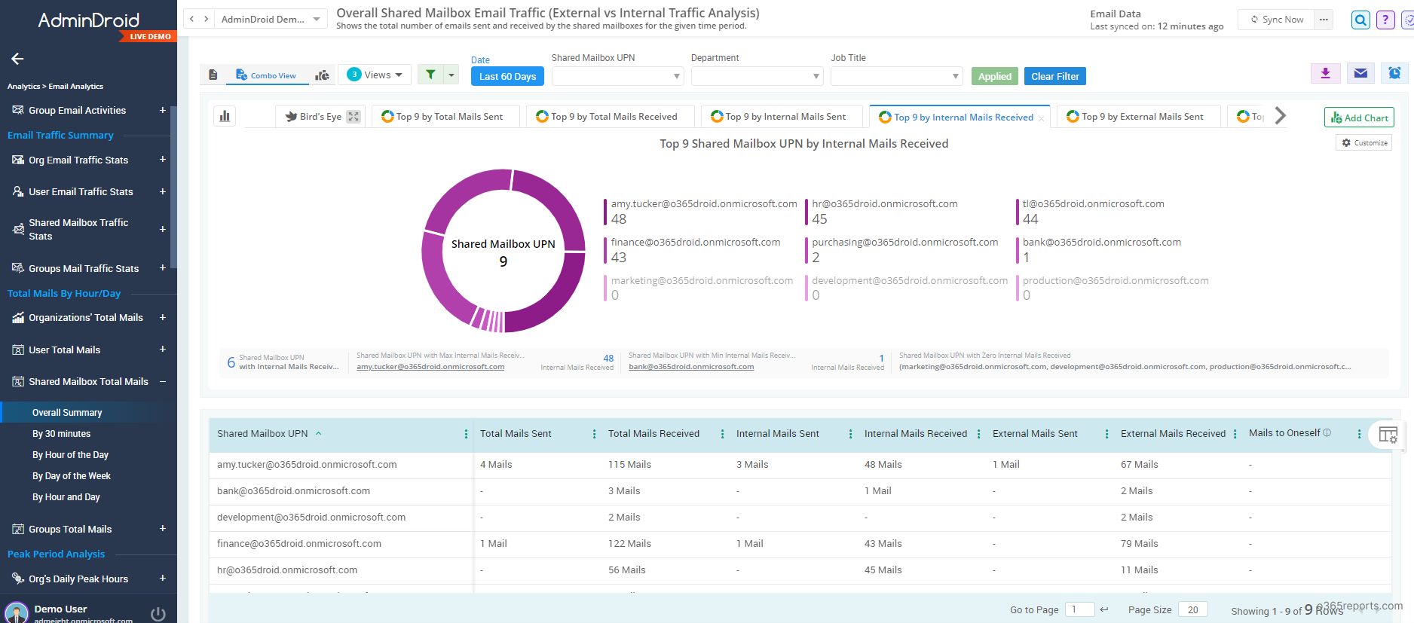This screenshot has width=1414, height=623.
Task: Collapse Shared Mailbox Total Mails
Action: 162,381
